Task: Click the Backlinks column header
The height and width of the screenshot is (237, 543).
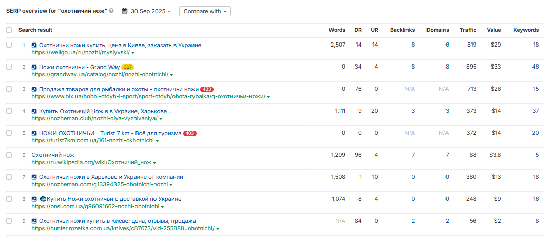Action: pyautogui.click(x=402, y=30)
